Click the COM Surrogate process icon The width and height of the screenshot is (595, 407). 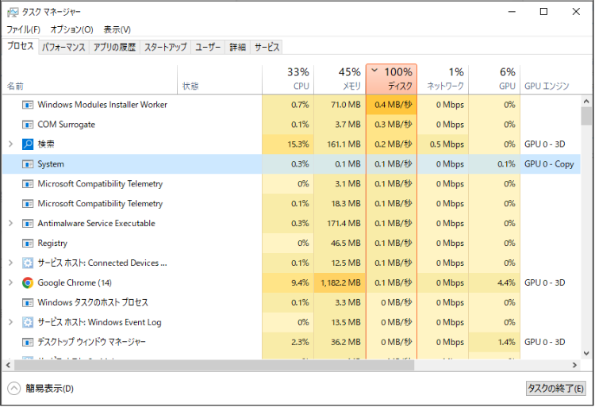(x=28, y=124)
